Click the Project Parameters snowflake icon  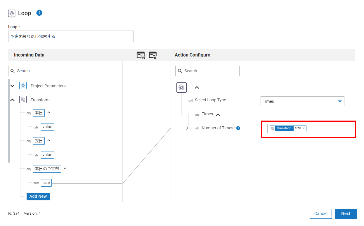click(23, 86)
